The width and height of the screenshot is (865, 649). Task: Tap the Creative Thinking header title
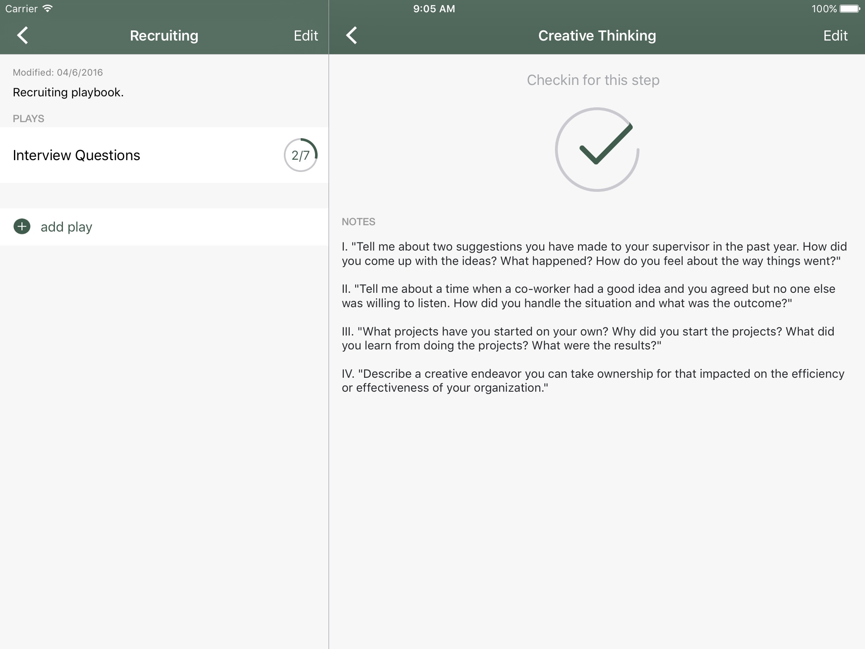tap(597, 35)
